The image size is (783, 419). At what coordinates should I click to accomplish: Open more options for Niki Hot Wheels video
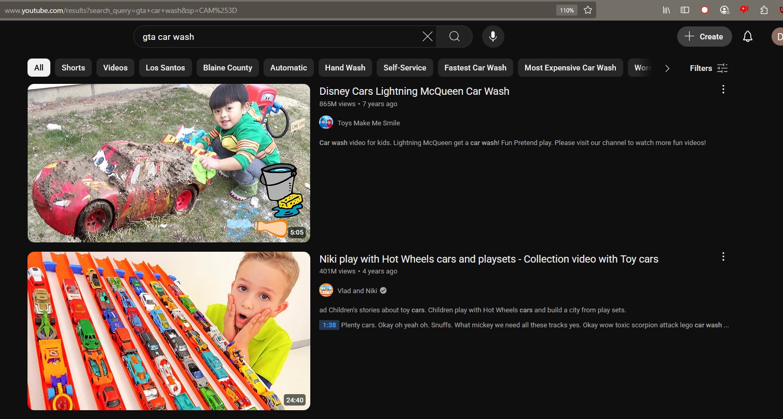coord(723,257)
